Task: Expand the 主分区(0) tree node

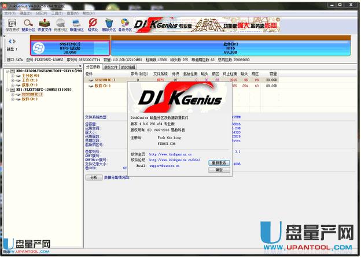Action: (x=12, y=75)
